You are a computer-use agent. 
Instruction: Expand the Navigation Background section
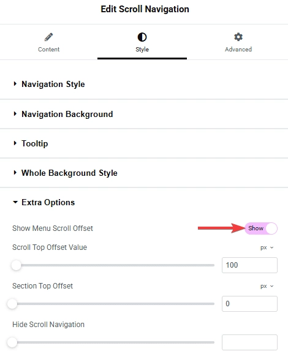[x=144, y=114]
